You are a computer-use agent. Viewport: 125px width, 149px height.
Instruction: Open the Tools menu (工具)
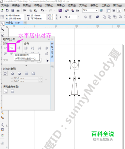coord(105,5)
